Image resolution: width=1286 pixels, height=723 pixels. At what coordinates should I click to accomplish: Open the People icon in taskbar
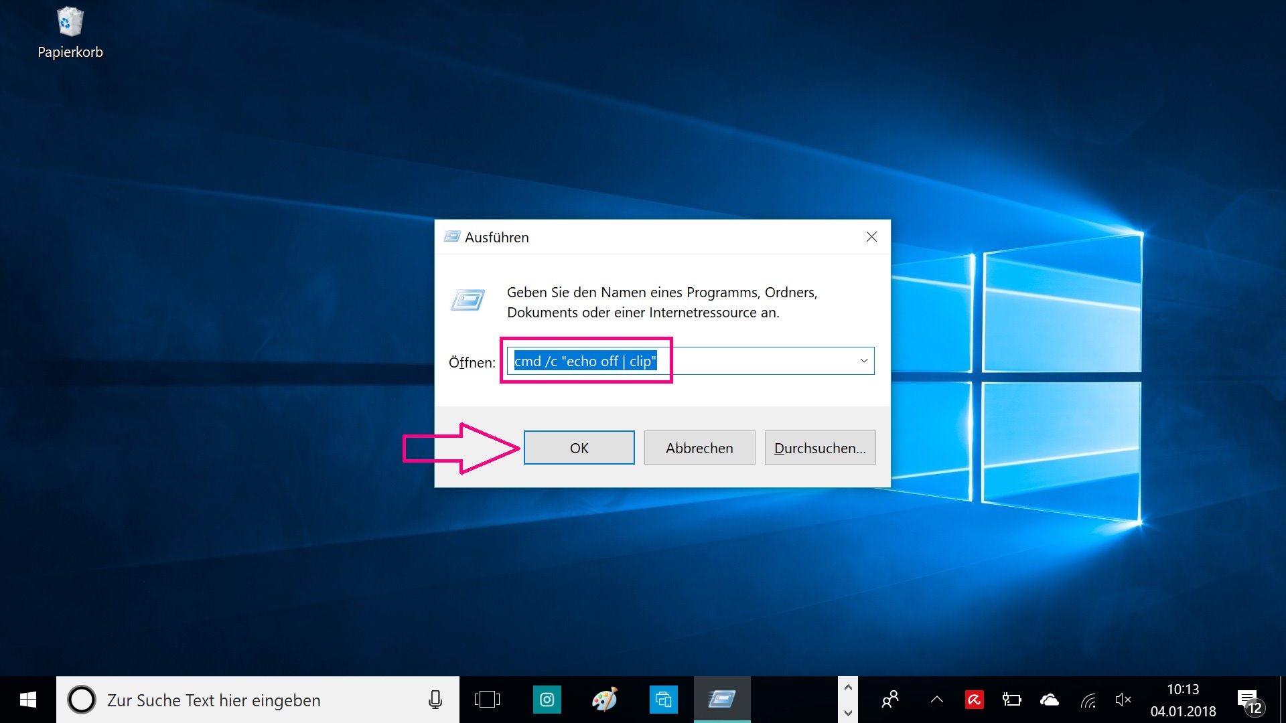(890, 700)
